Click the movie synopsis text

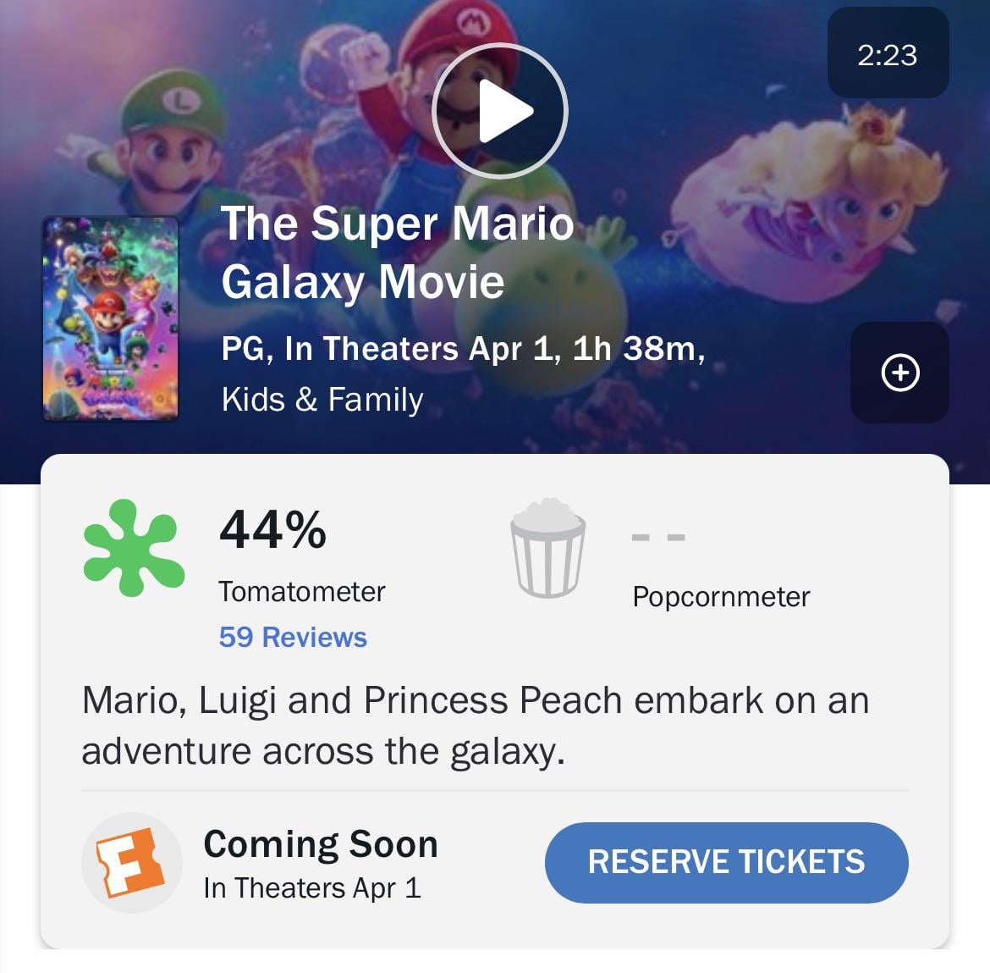pyautogui.click(x=475, y=725)
